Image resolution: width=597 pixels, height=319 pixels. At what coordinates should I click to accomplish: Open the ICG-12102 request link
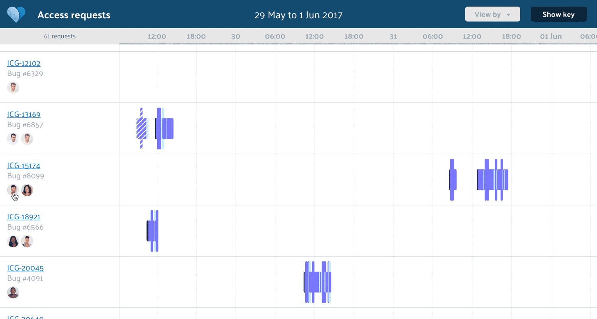point(24,63)
